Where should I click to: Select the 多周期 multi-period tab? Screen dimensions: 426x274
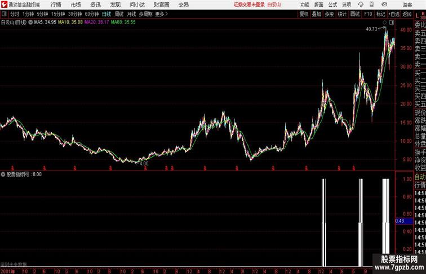(145, 14)
